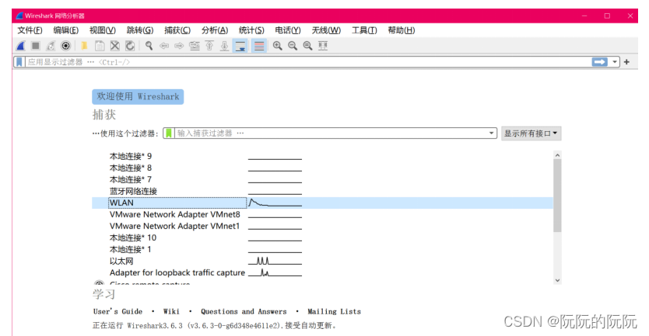
Task: Restart current capture icon
Action: (51, 46)
